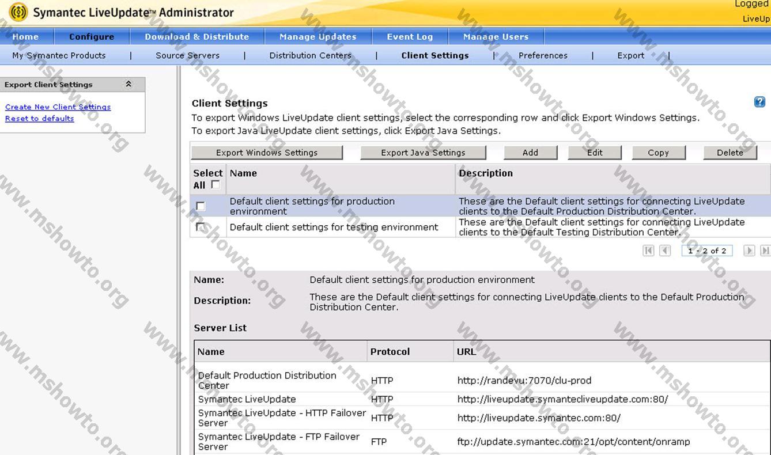Go to next page of results
The width and height of the screenshot is (771, 455).
click(749, 251)
